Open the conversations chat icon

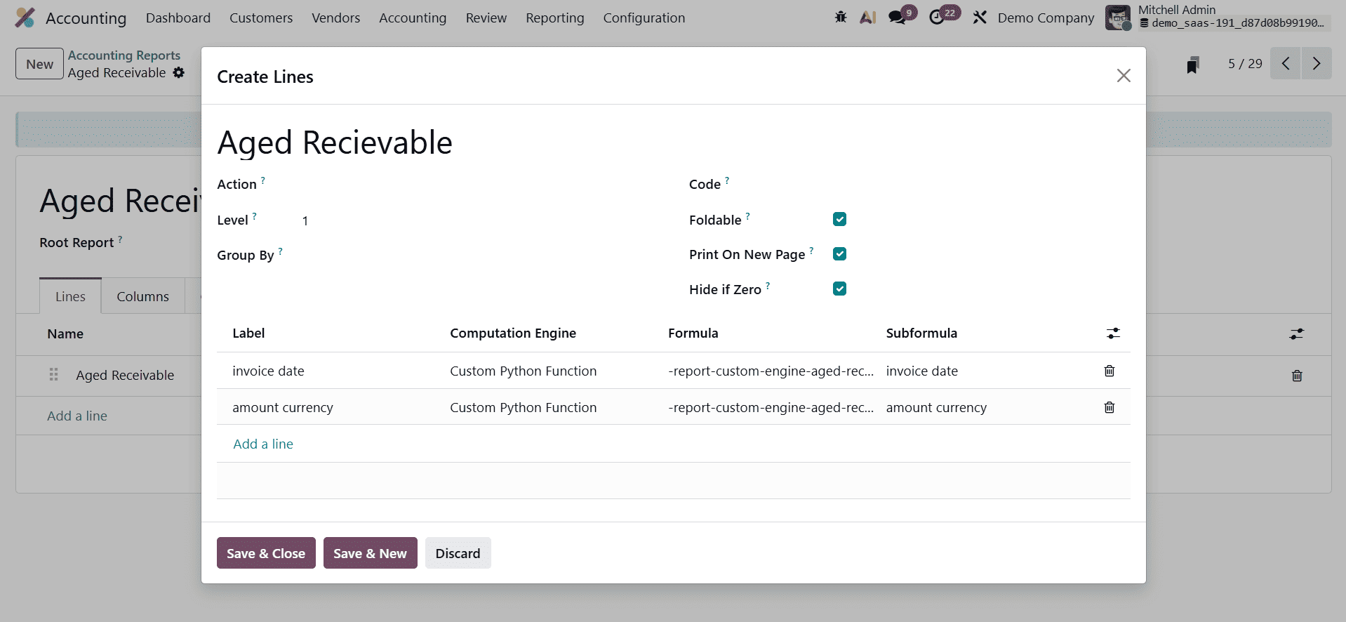pos(897,18)
